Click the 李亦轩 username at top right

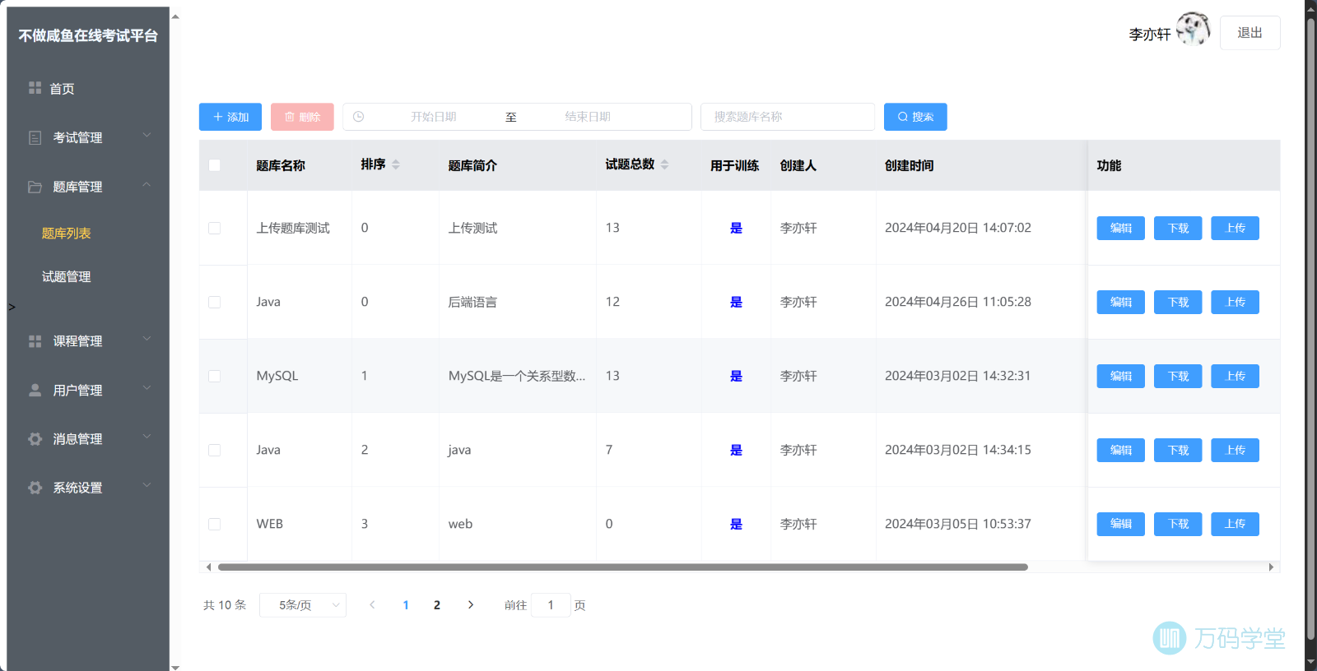pos(1149,34)
